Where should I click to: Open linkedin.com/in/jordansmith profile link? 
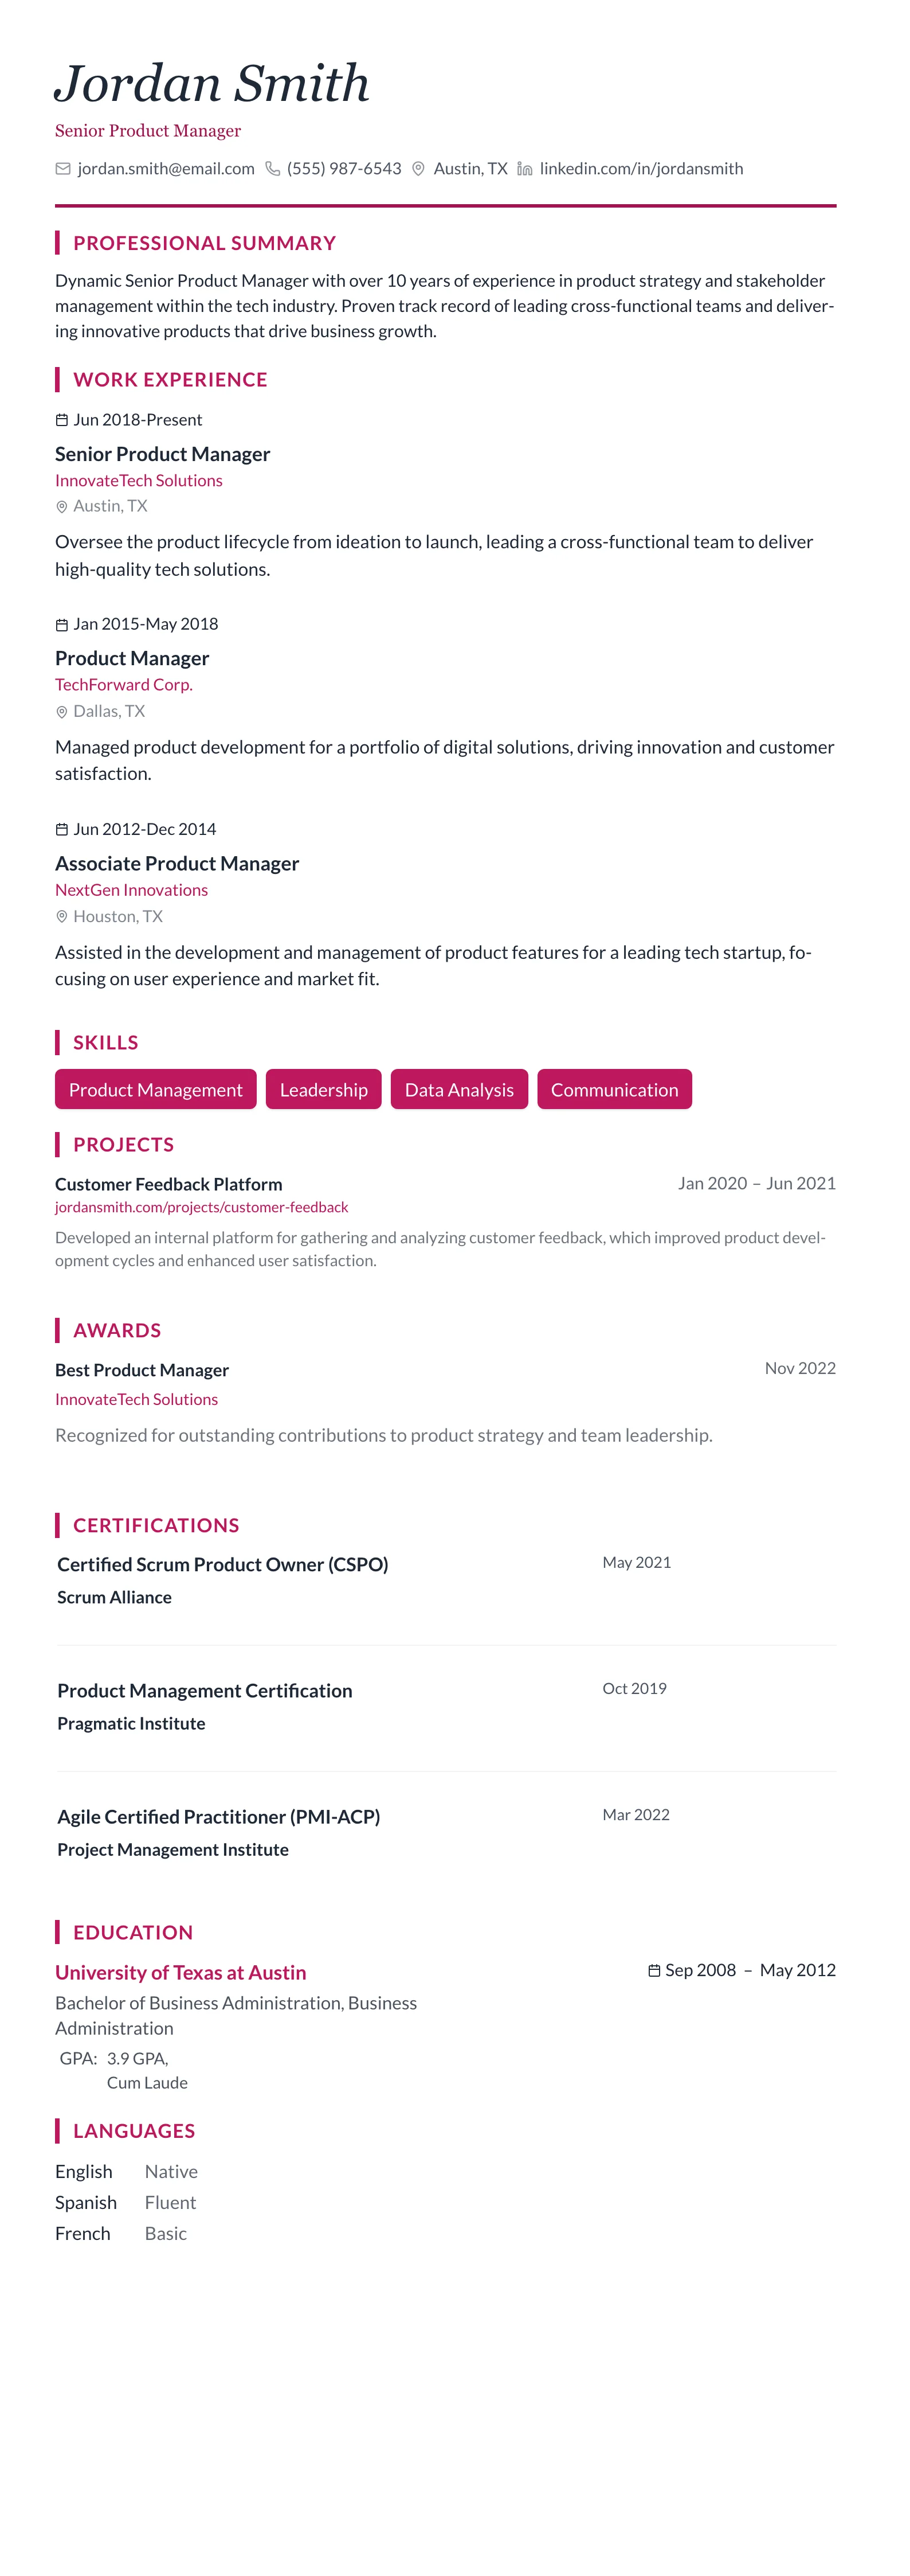point(641,169)
